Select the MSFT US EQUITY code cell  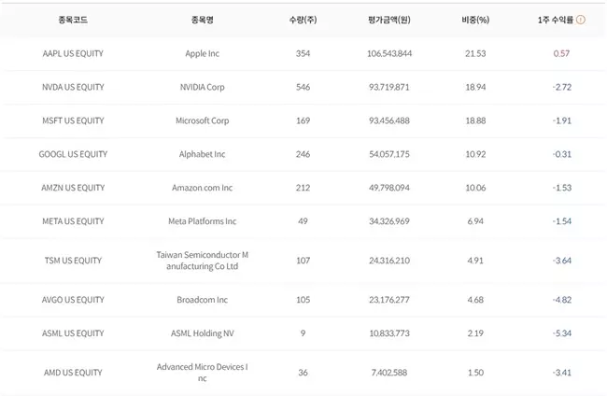point(73,120)
